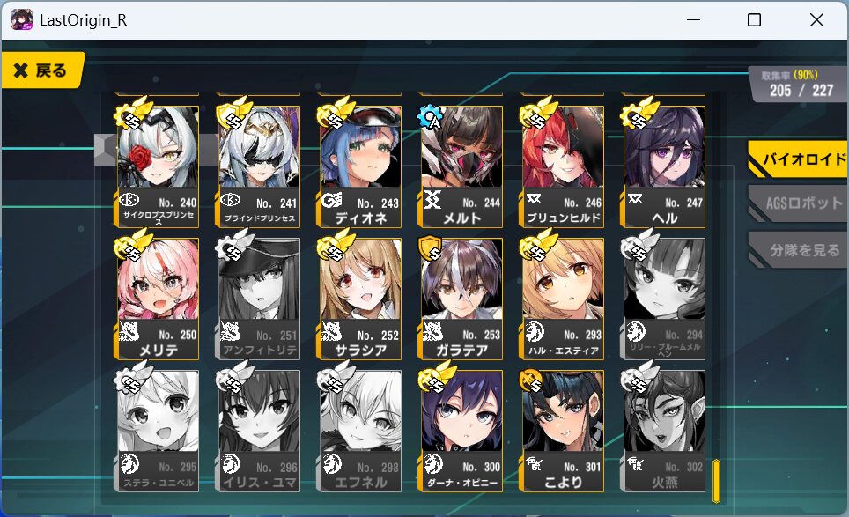Screen dimensions: 849x517
Task: Click the S-rank shield badge on ガラテア
Action: tap(431, 249)
